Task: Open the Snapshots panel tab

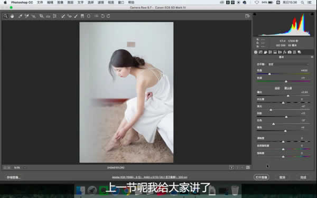Action: click(x=300, y=52)
